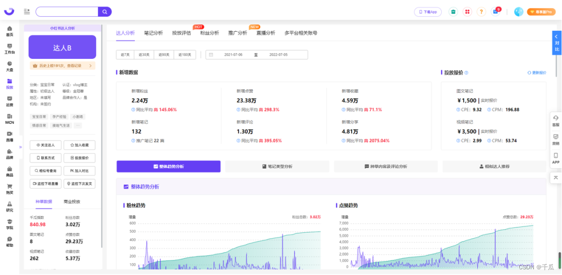Open 运营 in the sidebar
Screen dimensions: 562x275
click(x=10, y=102)
